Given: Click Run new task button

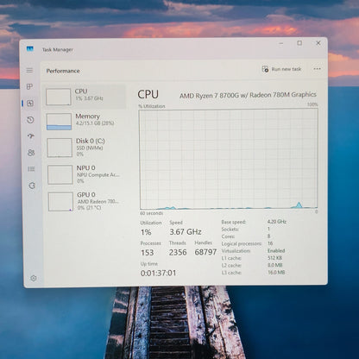Looking at the screenshot, I should click(x=281, y=69).
